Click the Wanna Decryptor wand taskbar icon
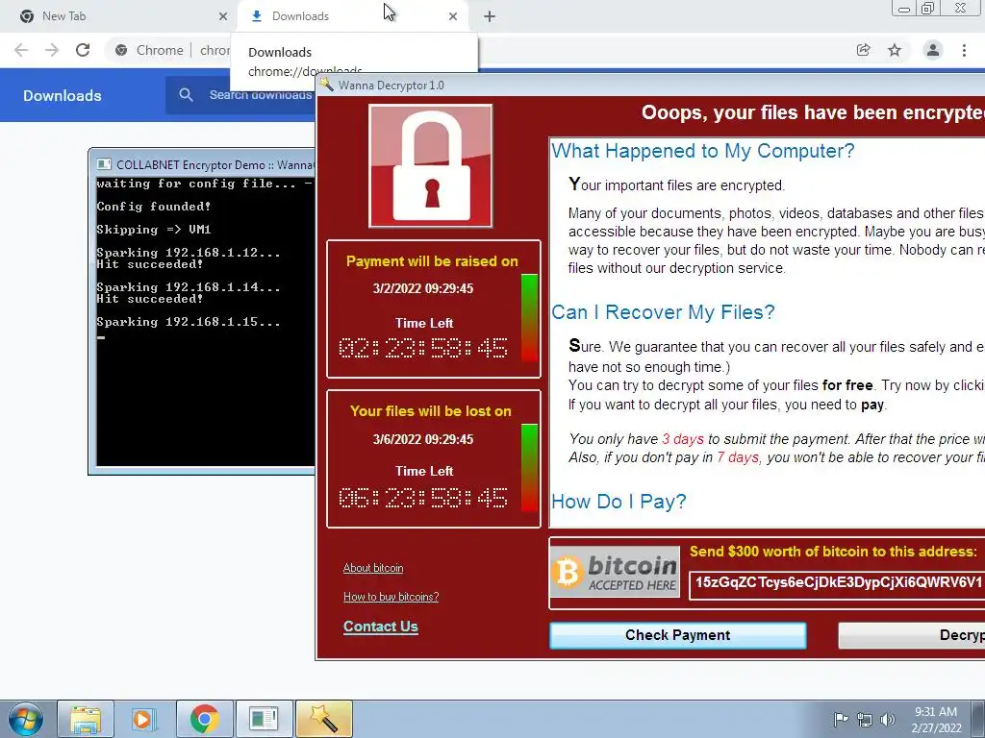985x738 pixels. point(323,719)
